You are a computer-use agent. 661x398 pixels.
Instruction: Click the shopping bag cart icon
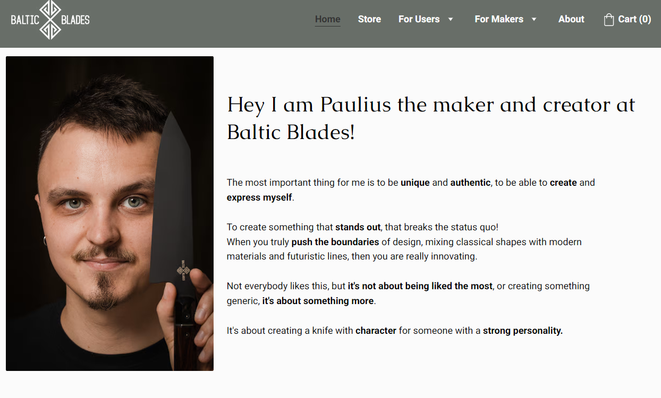tap(609, 20)
